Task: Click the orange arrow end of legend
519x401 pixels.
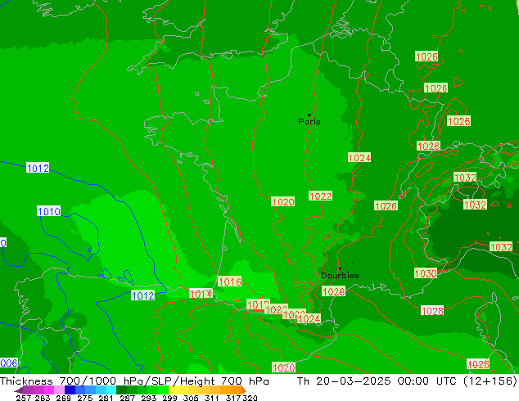Action: click(244, 390)
